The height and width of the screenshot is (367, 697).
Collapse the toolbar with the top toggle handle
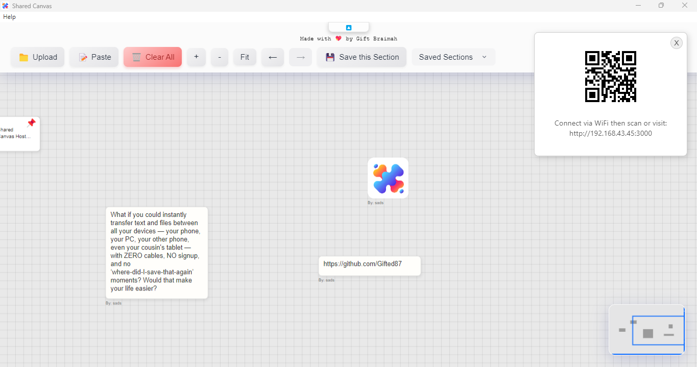point(349,28)
